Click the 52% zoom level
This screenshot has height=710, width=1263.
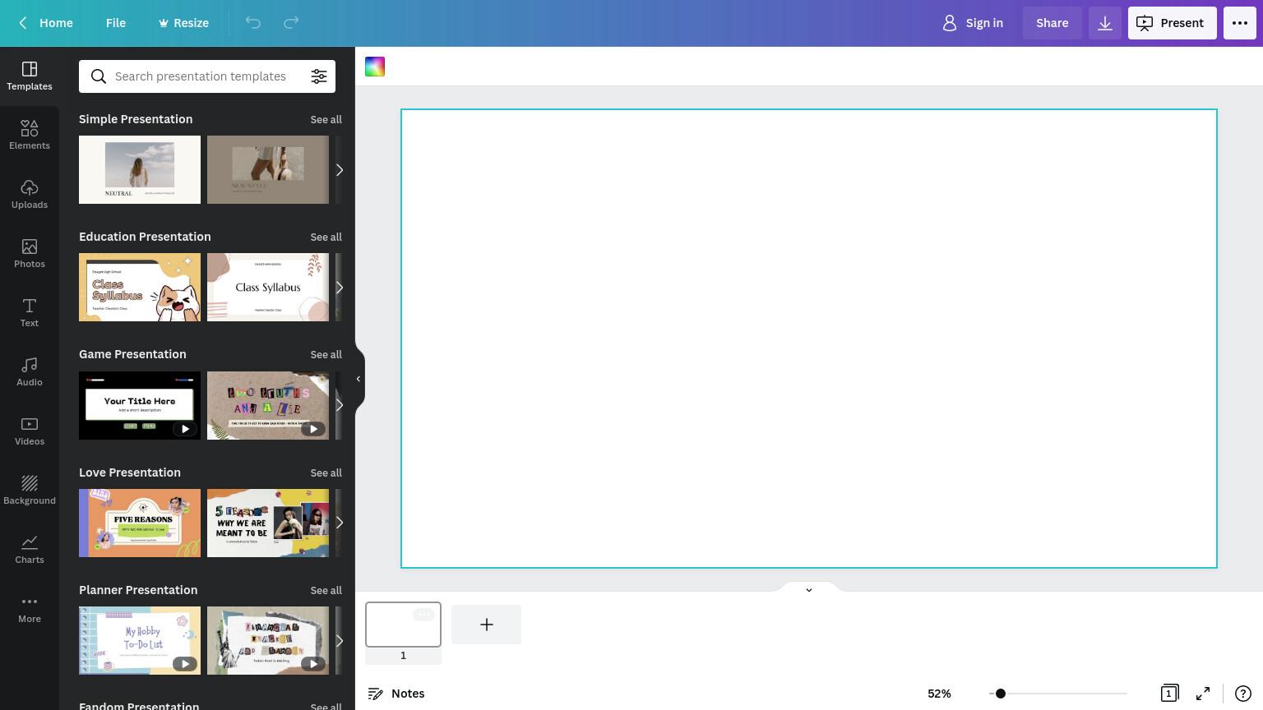(x=939, y=694)
